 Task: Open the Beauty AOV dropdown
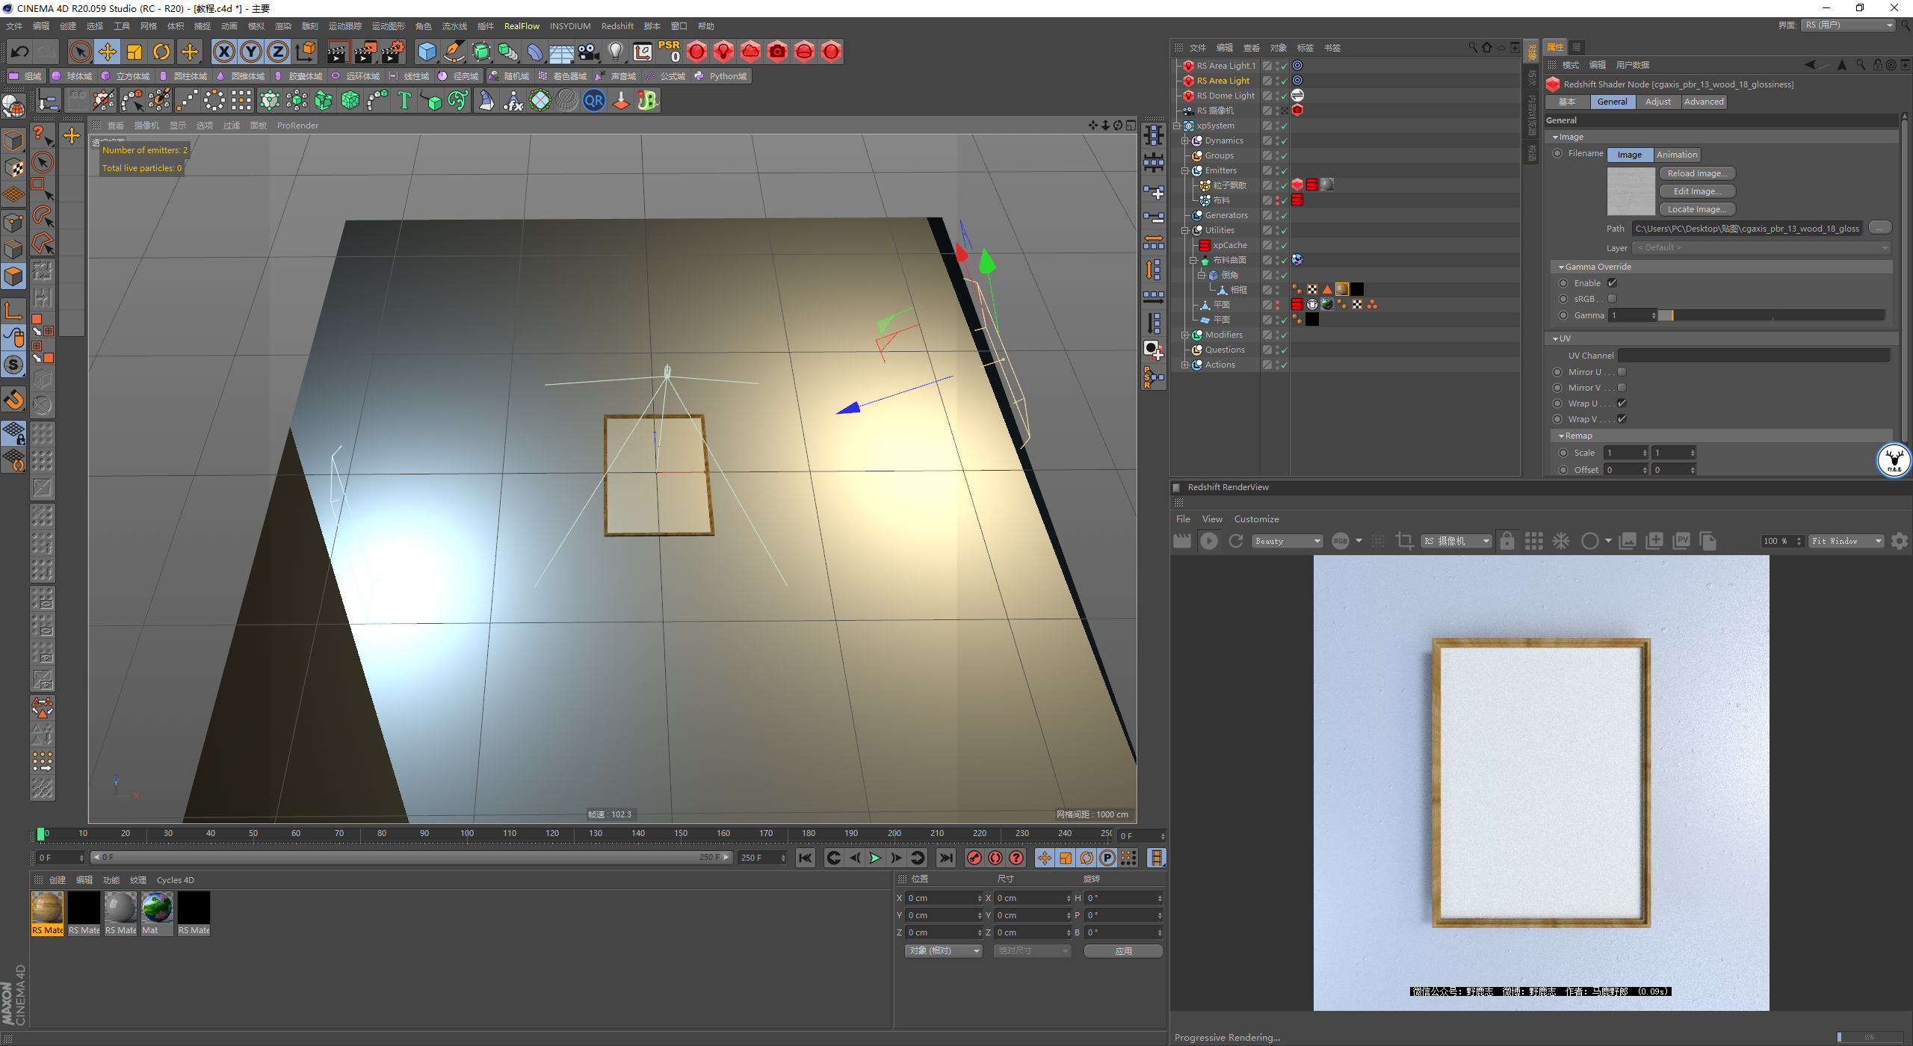1287,541
